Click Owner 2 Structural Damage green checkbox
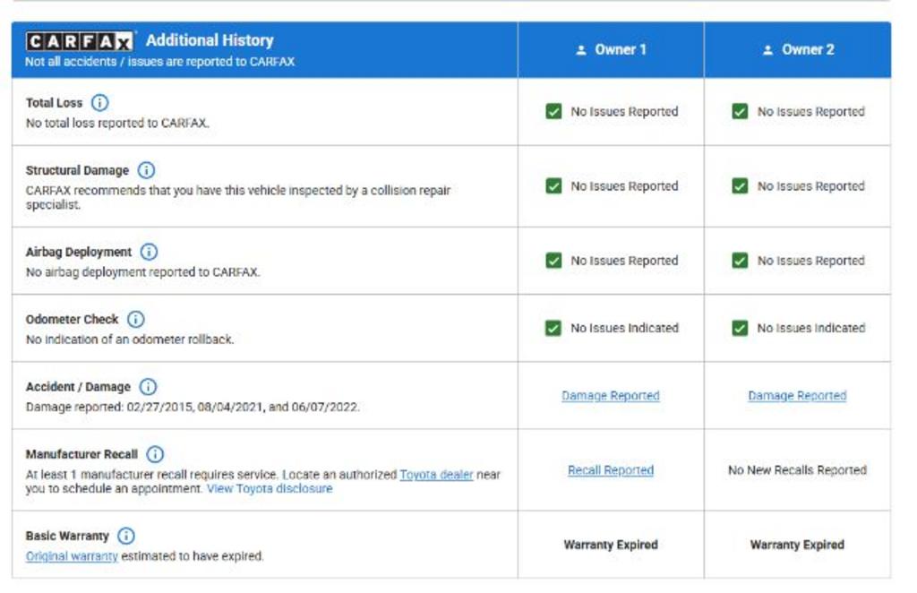917x593 pixels. [x=740, y=186]
